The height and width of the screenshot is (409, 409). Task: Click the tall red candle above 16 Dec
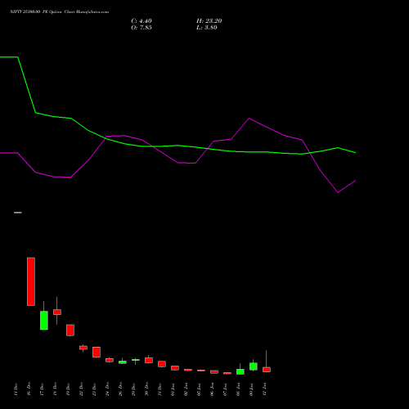pyautogui.click(x=31, y=281)
